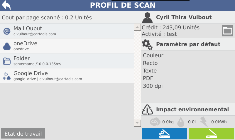Image resolution: width=235 pixels, height=140 pixels.
Task: Select the c.vuibout@cartadis.com address under Mail Ouput
Action: (35, 34)
